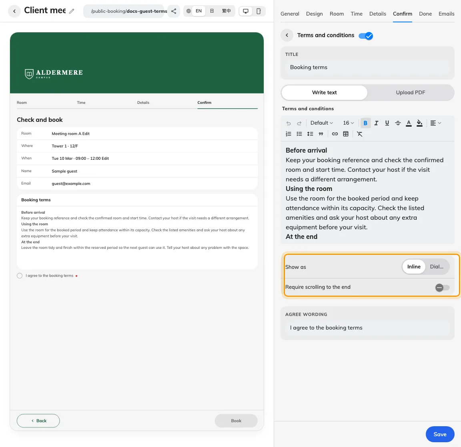Image resolution: width=461 pixels, height=447 pixels.
Task: Open the share link icon
Action: click(174, 11)
